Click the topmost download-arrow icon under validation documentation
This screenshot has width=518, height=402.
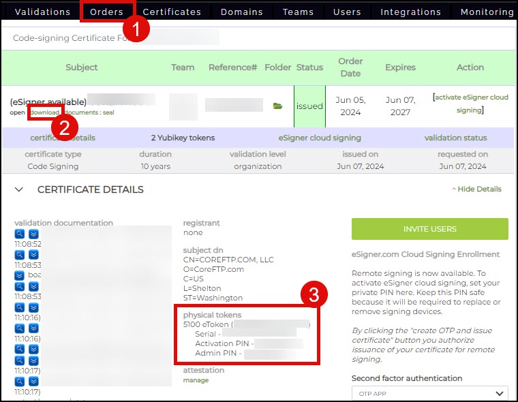(33, 234)
